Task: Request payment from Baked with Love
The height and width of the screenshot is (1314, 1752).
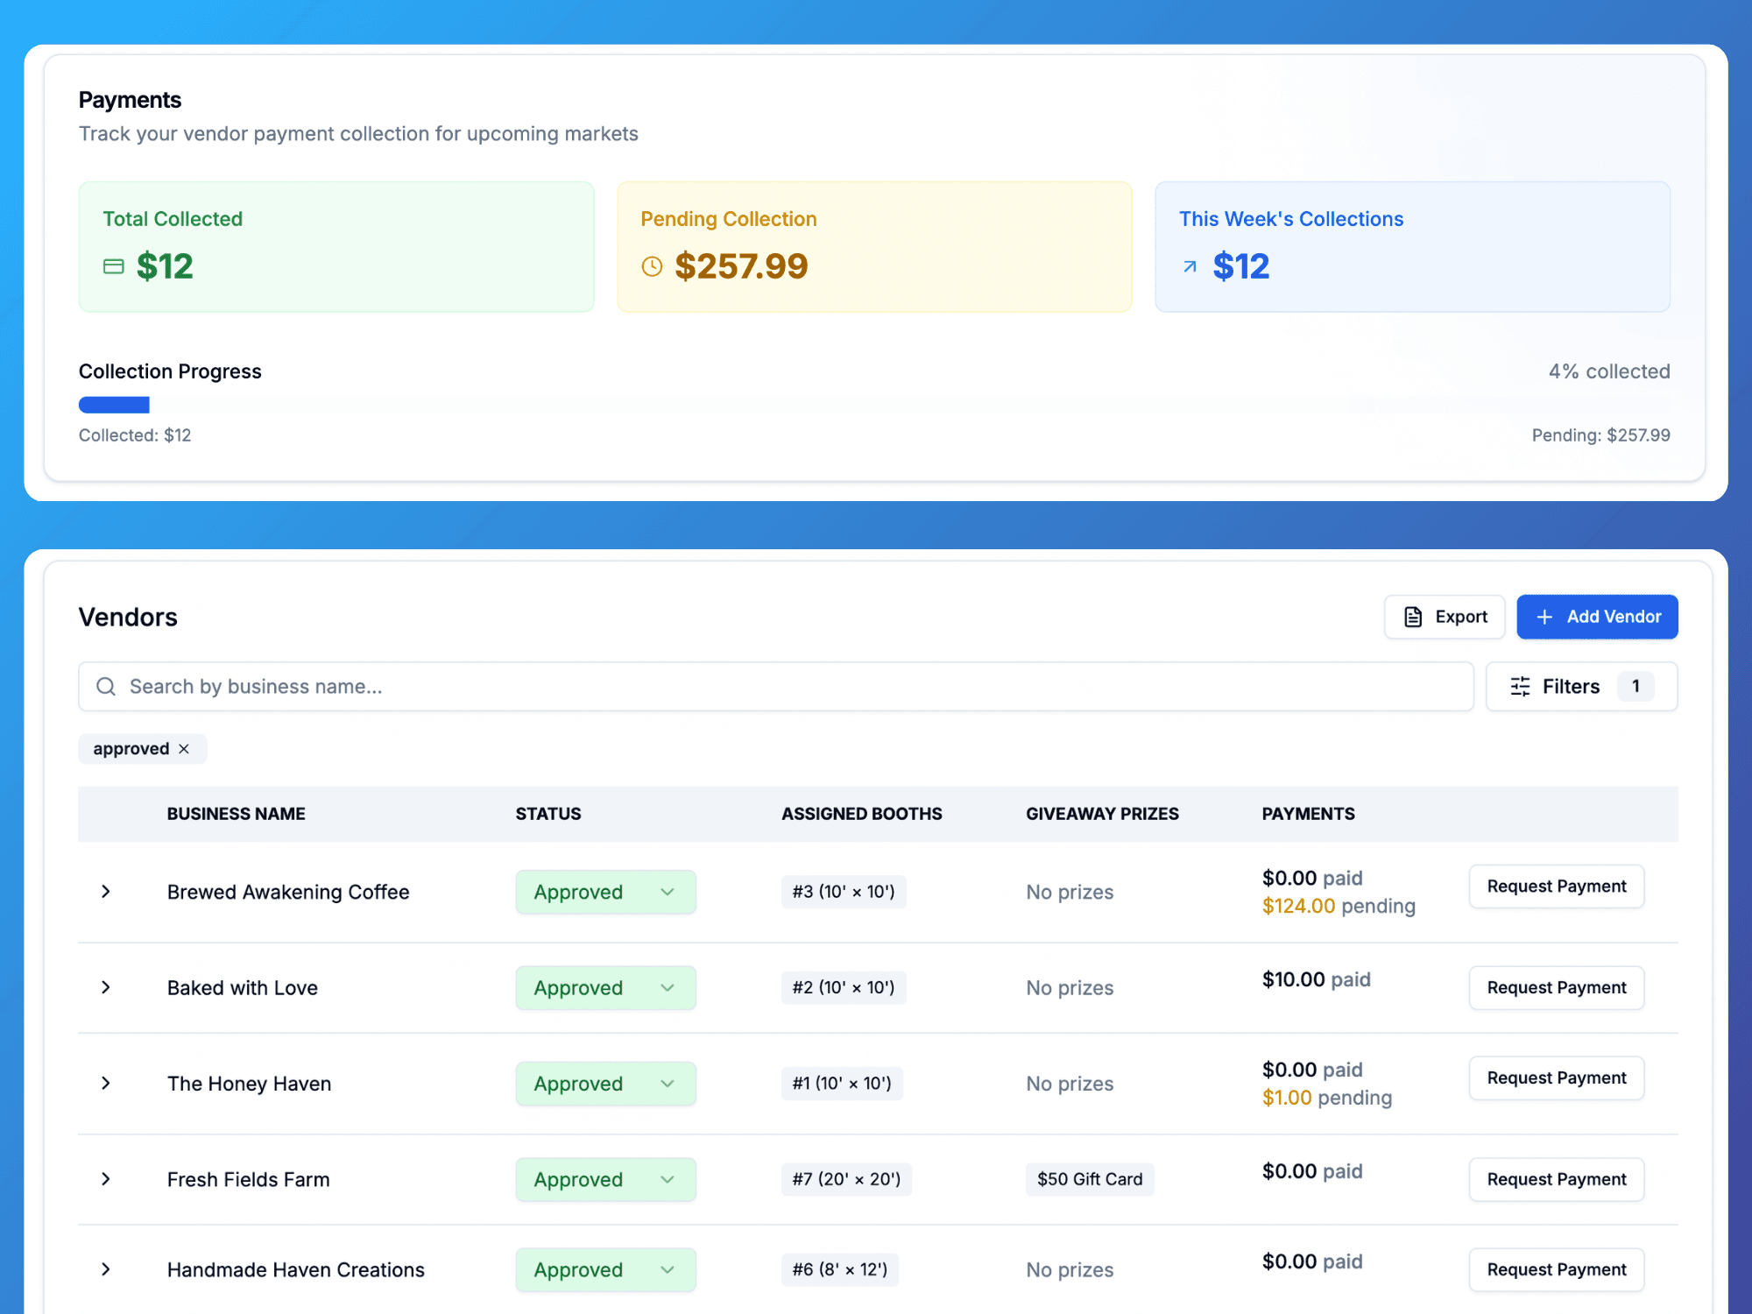Action: pos(1556,987)
